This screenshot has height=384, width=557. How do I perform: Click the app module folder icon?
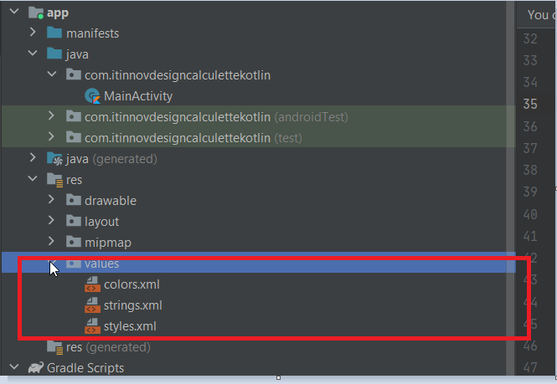(x=36, y=13)
